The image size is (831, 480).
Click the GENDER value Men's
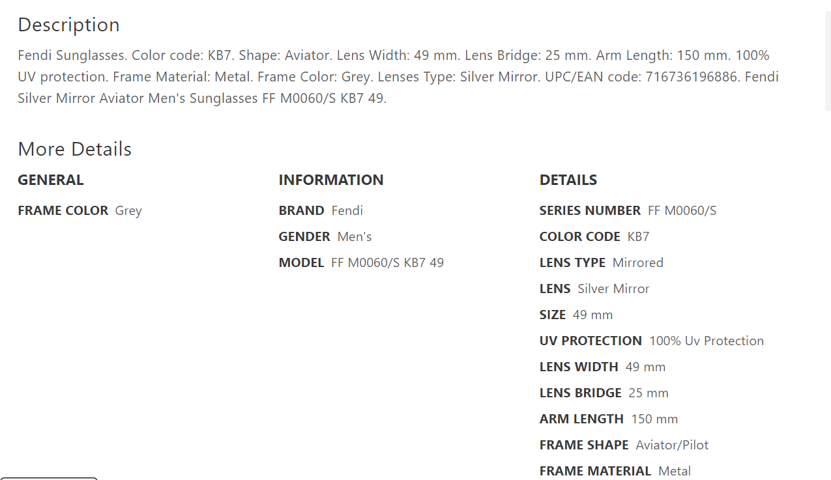[355, 236]
